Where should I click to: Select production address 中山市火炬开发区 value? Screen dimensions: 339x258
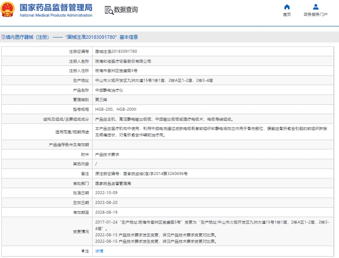tap(154, 80)
